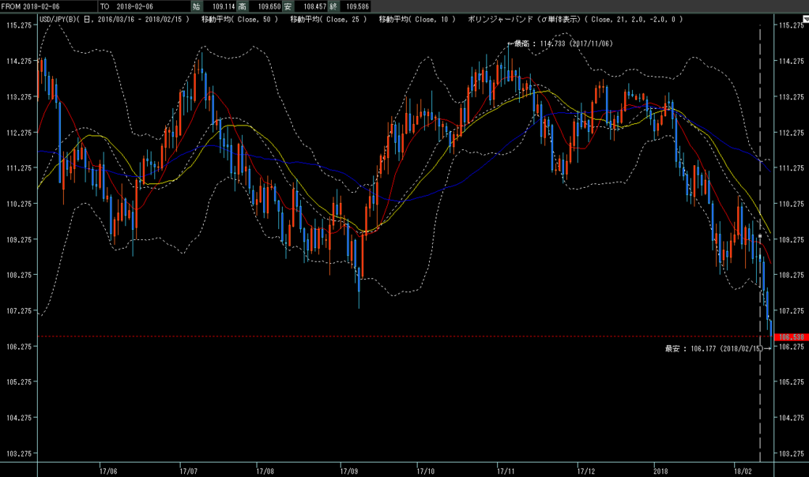Image resolution: width=809 pixels, height=477 pixels.
Task: Click the 最安 106.177 (2018/02/15) annotation
Action: point(717,348)
